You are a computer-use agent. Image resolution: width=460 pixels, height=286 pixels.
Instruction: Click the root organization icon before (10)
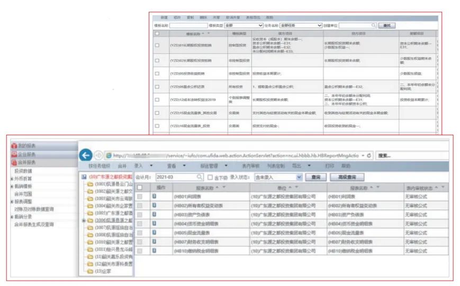click(84, 177)
